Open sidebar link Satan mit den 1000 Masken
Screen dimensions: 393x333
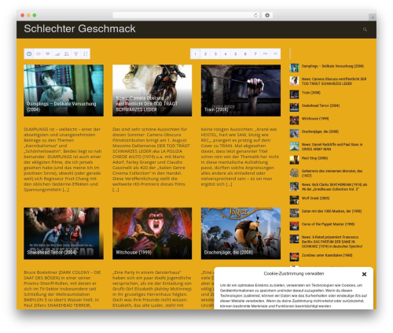pos(332,211)
